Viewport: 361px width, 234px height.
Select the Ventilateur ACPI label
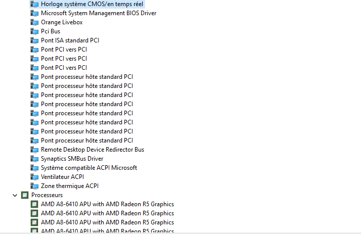pos(62,177)
